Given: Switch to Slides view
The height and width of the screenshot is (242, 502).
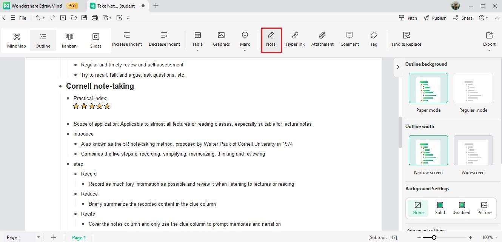Looking at the screenshot, I should click(x=96, y=40).
